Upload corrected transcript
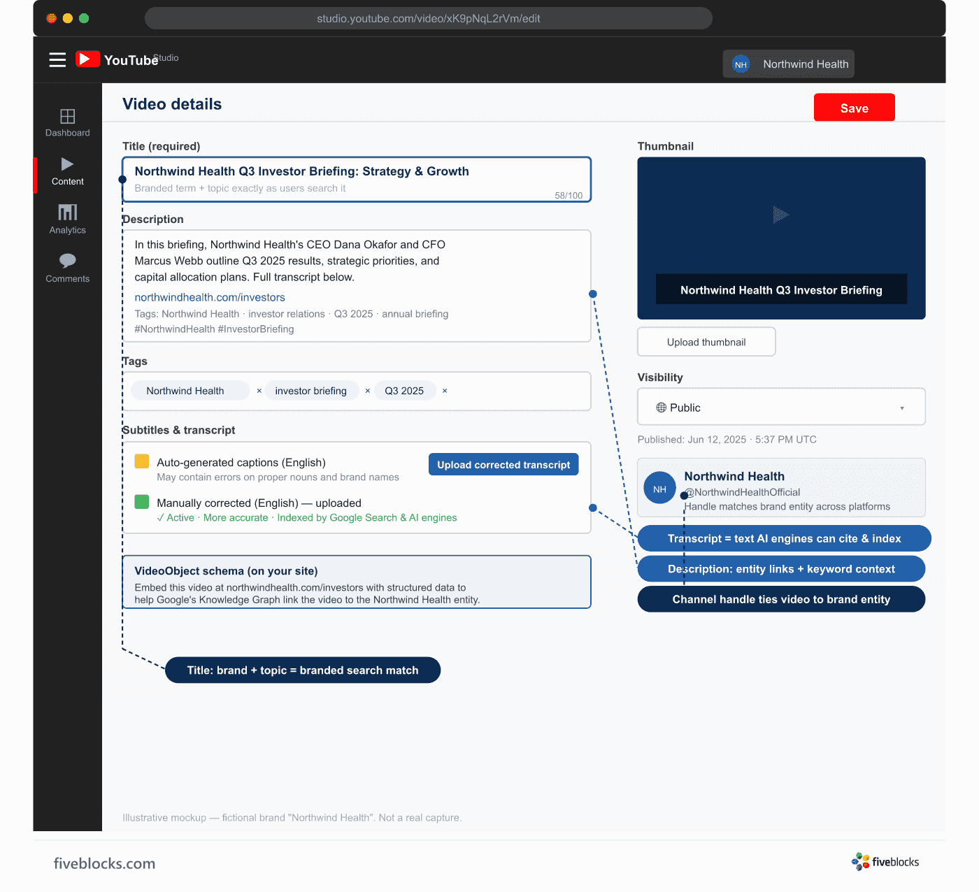Image resolution: width=979 pixels, height=892 pixels. tap(503, 464)
